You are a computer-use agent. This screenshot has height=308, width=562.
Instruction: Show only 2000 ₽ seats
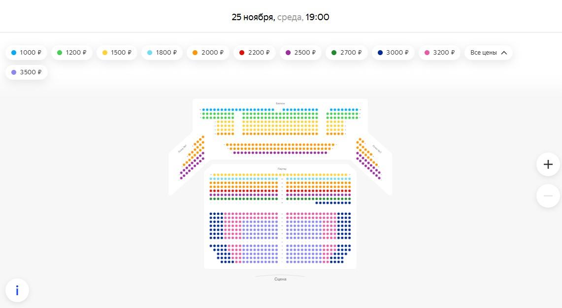click(208, 53)
